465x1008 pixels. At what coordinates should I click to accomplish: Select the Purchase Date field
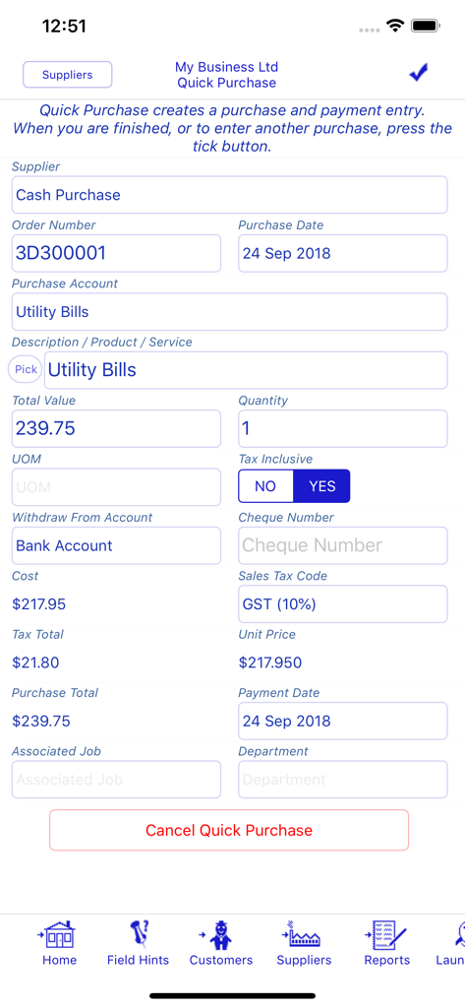point(343,253)
